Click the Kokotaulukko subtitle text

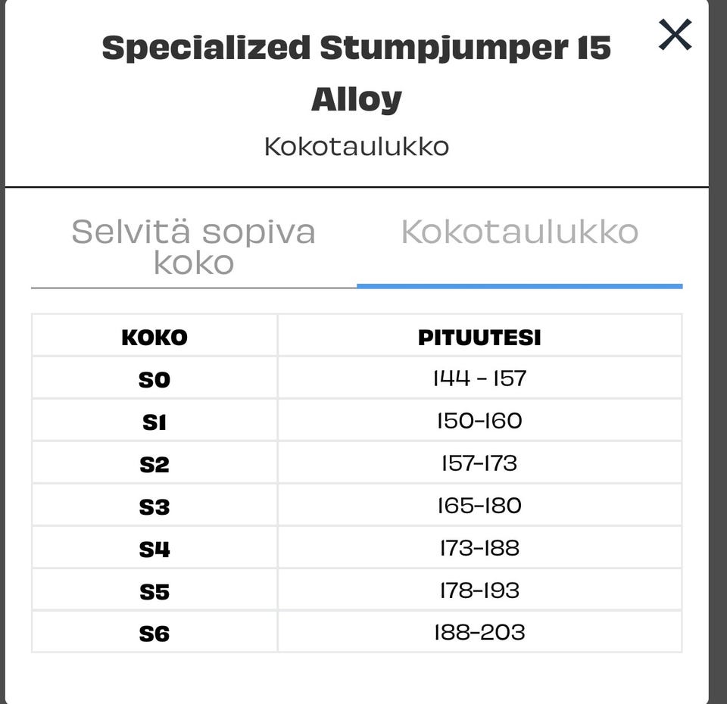click(x=356, y=145)
